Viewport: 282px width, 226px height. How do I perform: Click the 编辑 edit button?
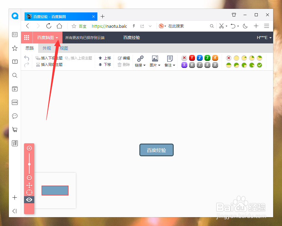[124, 58]
